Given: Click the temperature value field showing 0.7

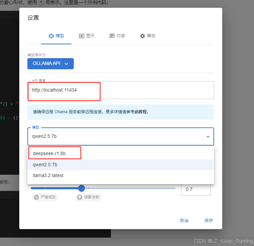Looking at the screenshot, I should 196,189.
